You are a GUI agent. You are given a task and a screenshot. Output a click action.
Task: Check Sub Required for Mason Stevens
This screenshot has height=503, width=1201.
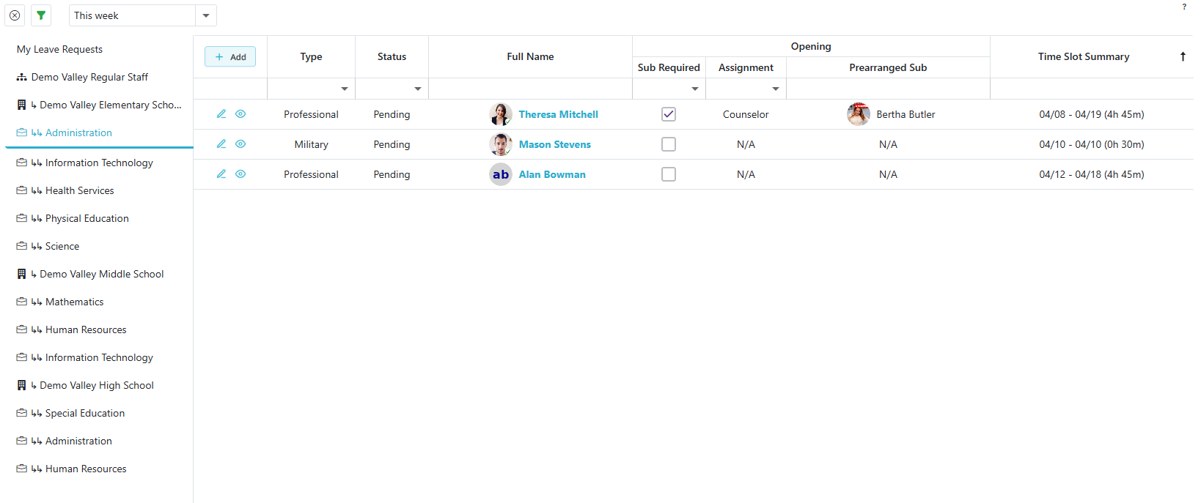click(669, 144)
